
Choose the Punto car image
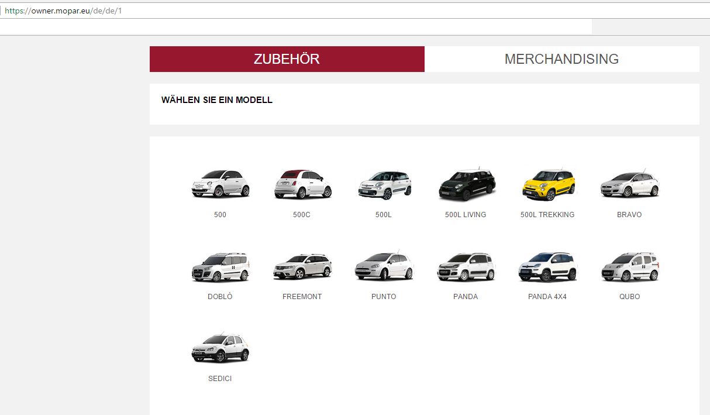(384, 267)
